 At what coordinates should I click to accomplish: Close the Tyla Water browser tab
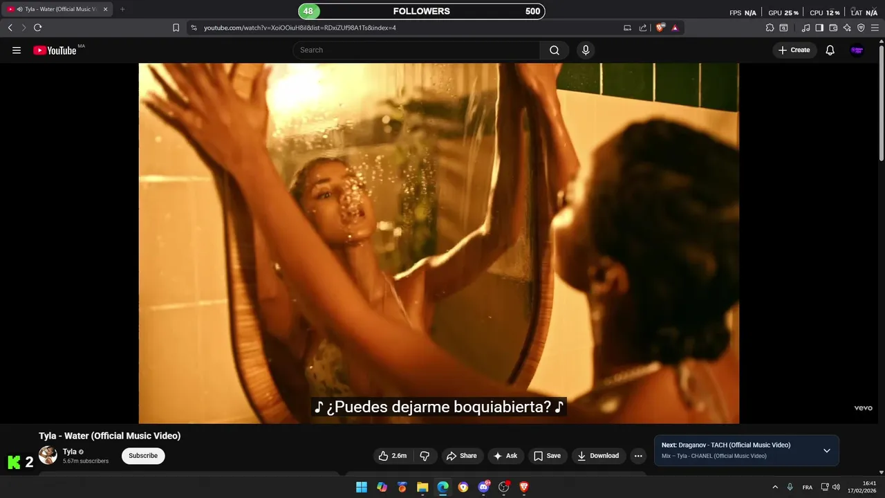pos(105,9)
